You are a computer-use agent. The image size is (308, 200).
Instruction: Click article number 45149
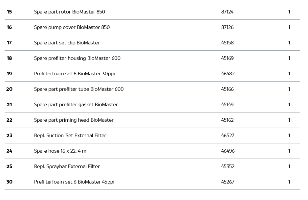227,105
